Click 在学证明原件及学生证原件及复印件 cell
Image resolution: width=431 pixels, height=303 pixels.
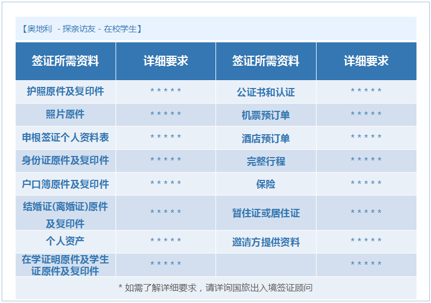tap(65, 265)
